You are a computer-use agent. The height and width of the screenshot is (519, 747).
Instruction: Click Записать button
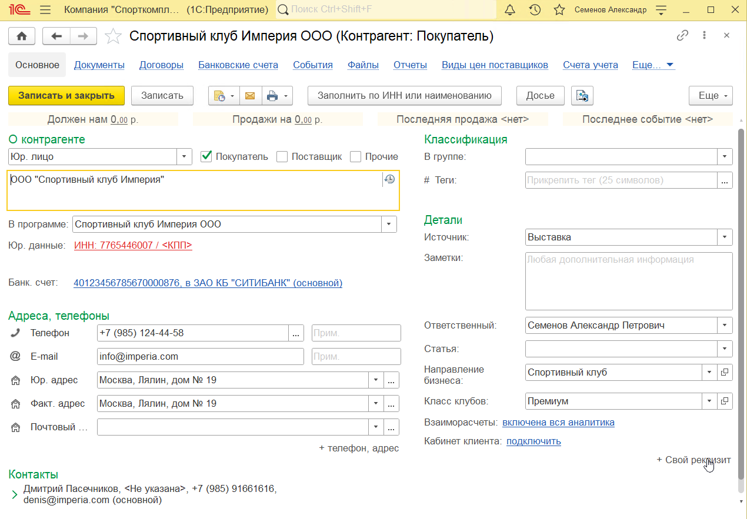[x=162, y=96]
